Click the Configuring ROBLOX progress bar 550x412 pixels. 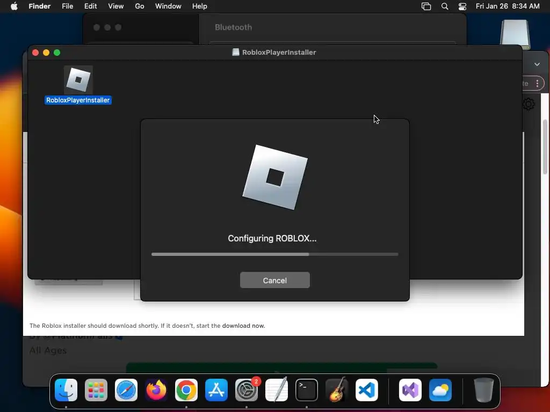pyautogui.click(x=274, y=254)
